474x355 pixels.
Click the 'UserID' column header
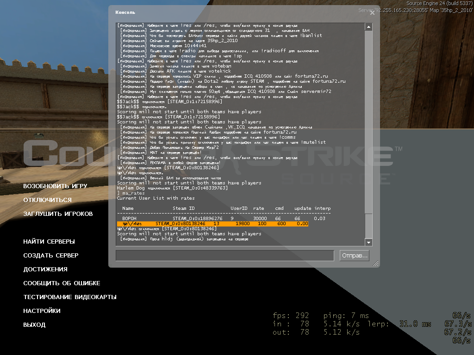pos(239,208)
